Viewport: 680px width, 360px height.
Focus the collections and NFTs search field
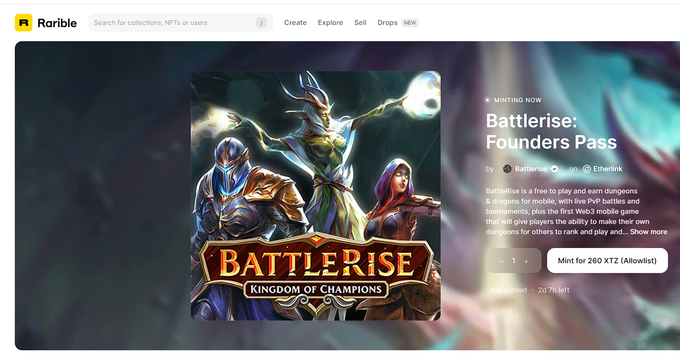click(171, 23)
